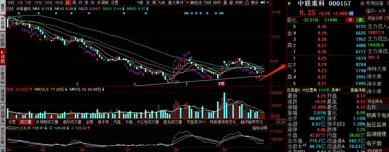Screen dimensions: 389x152
Task: Open 设置 in the indicator tab bar
Action: 12,122
